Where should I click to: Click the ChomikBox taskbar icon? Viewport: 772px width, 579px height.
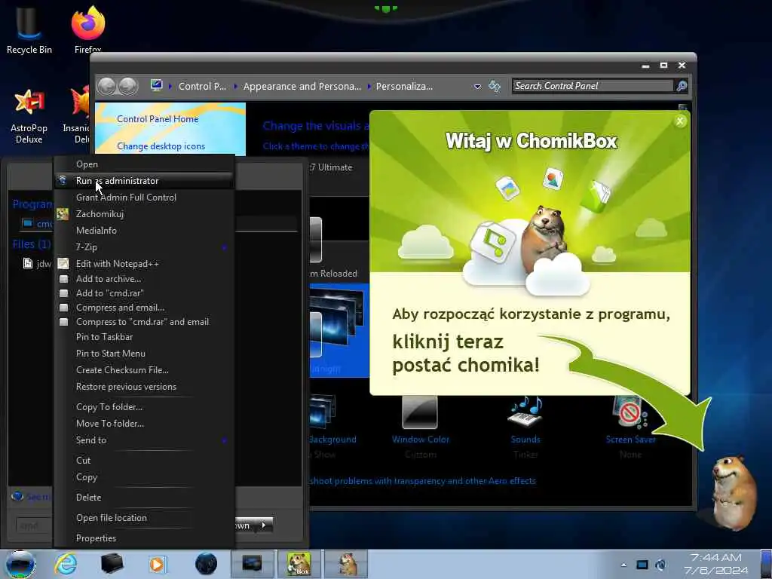(299, 564)
